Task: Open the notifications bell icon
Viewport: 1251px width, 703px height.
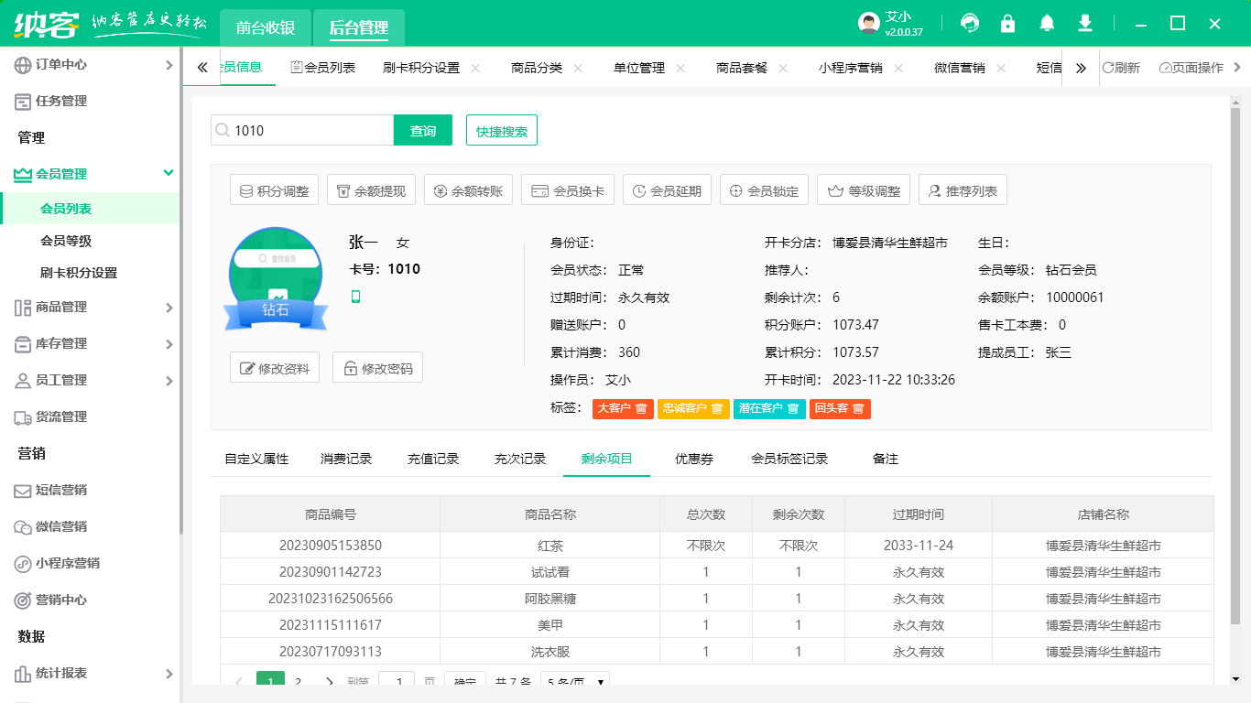Action: [x=1047, y=24]
